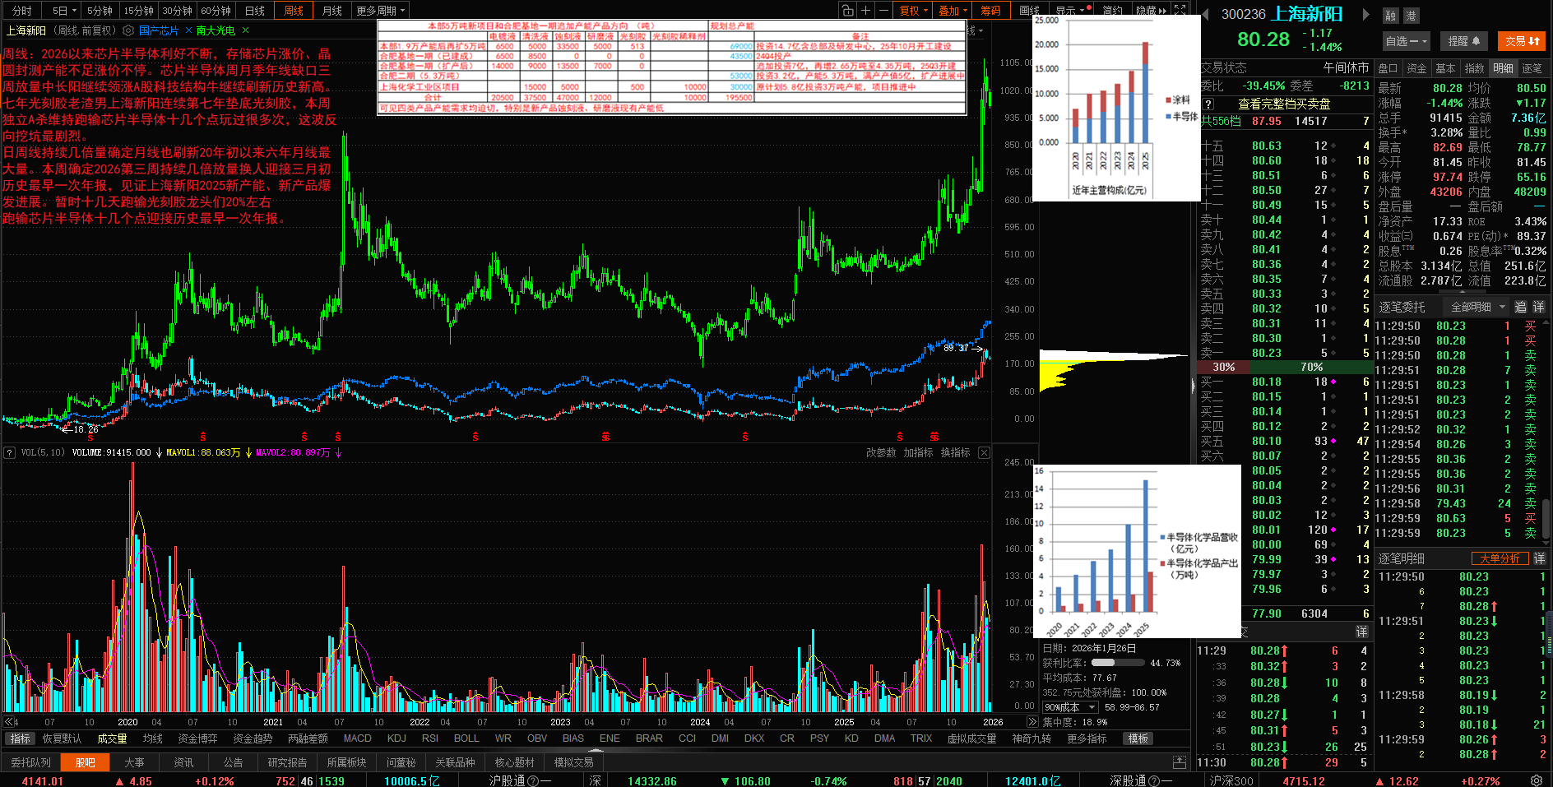Click the 获利比率 progress bar
Viewport: 1553px width, 787px height.
pos(1116,663)
